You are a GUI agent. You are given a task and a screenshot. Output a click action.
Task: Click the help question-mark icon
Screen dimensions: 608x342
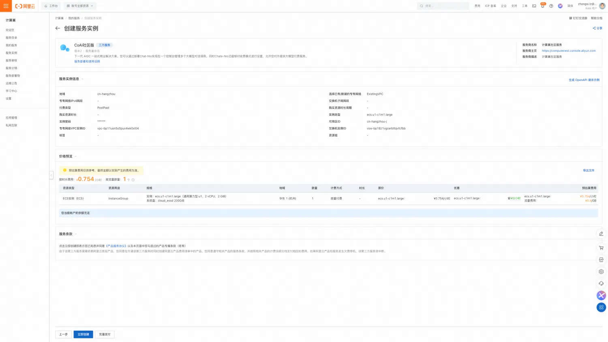(551, 6)
